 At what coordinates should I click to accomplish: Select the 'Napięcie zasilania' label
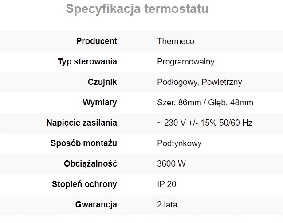(x=82, y=123)
